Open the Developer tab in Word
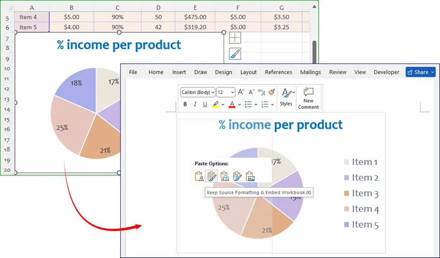Screen dimensions: 440x258 click(386, 72)
